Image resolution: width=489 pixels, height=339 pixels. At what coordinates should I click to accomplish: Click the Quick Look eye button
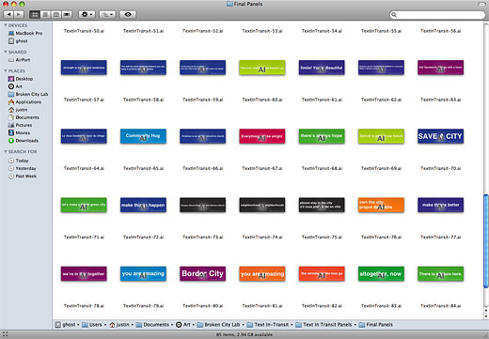click(128, 14)
